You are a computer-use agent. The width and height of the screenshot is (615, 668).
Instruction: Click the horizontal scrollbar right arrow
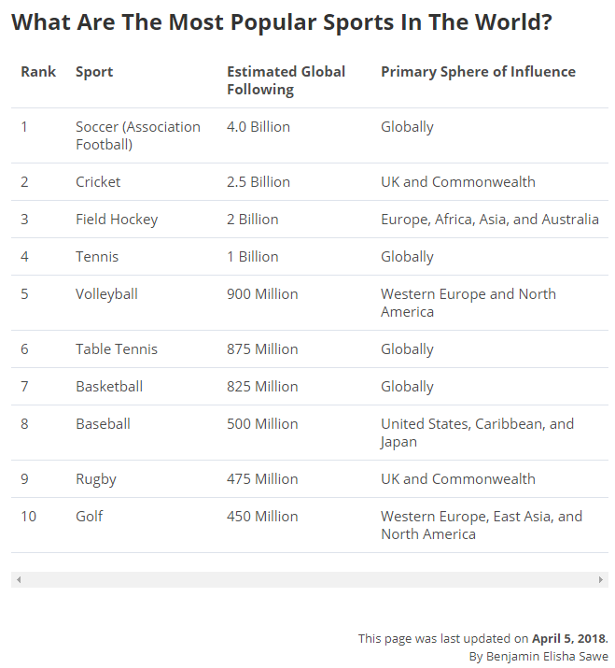coord(600,579)
